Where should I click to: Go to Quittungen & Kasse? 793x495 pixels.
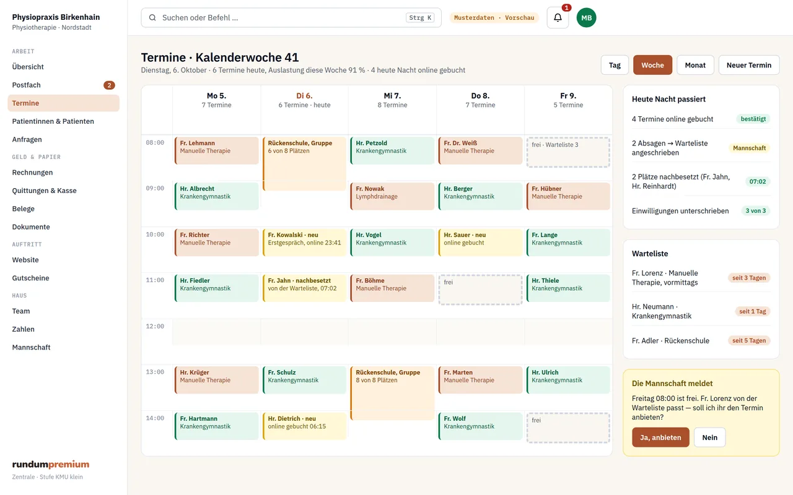[x=63, y=191]
